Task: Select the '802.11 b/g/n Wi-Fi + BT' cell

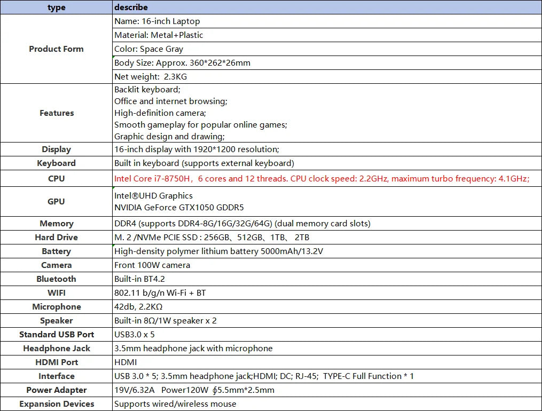Action: 160,293
